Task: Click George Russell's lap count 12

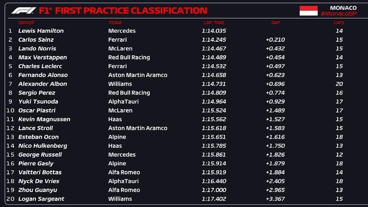Action: (339, 155)
